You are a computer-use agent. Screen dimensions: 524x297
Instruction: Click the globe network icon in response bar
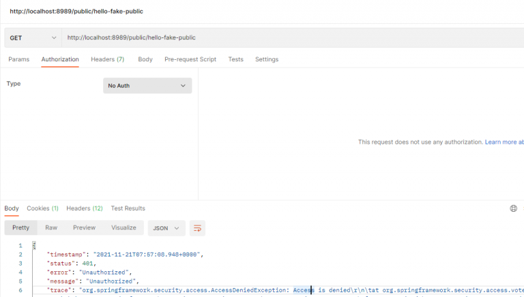click(x=514, y=208)
